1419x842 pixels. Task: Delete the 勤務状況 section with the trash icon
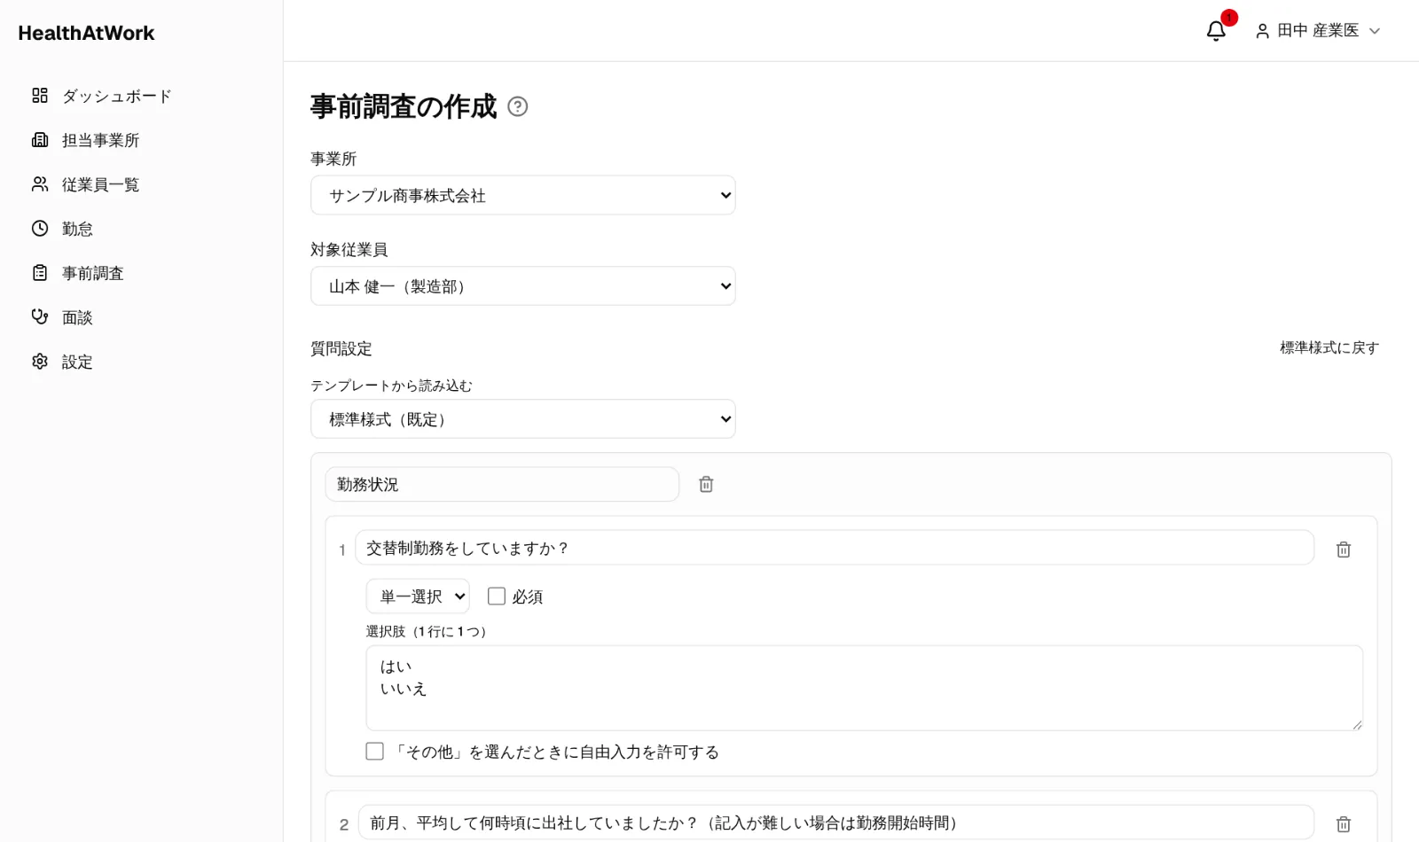pyautogui.click(x=706, y=484)
